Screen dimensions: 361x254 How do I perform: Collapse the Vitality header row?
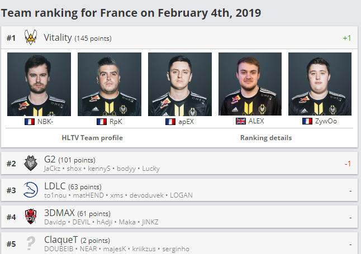(179, 37)
